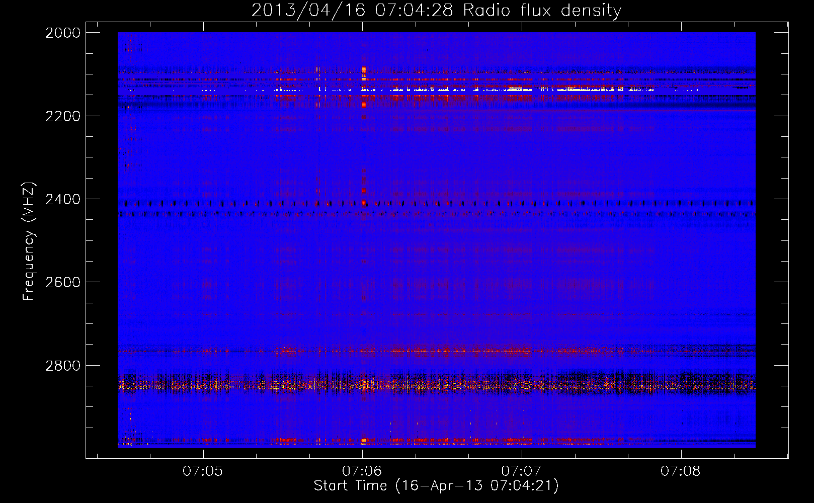The height and width of the screenshot is (503, 814).
Task: Click the plot title '2013/04/16 07:04:28 Radio flux density'
Action: click(436, 10)
